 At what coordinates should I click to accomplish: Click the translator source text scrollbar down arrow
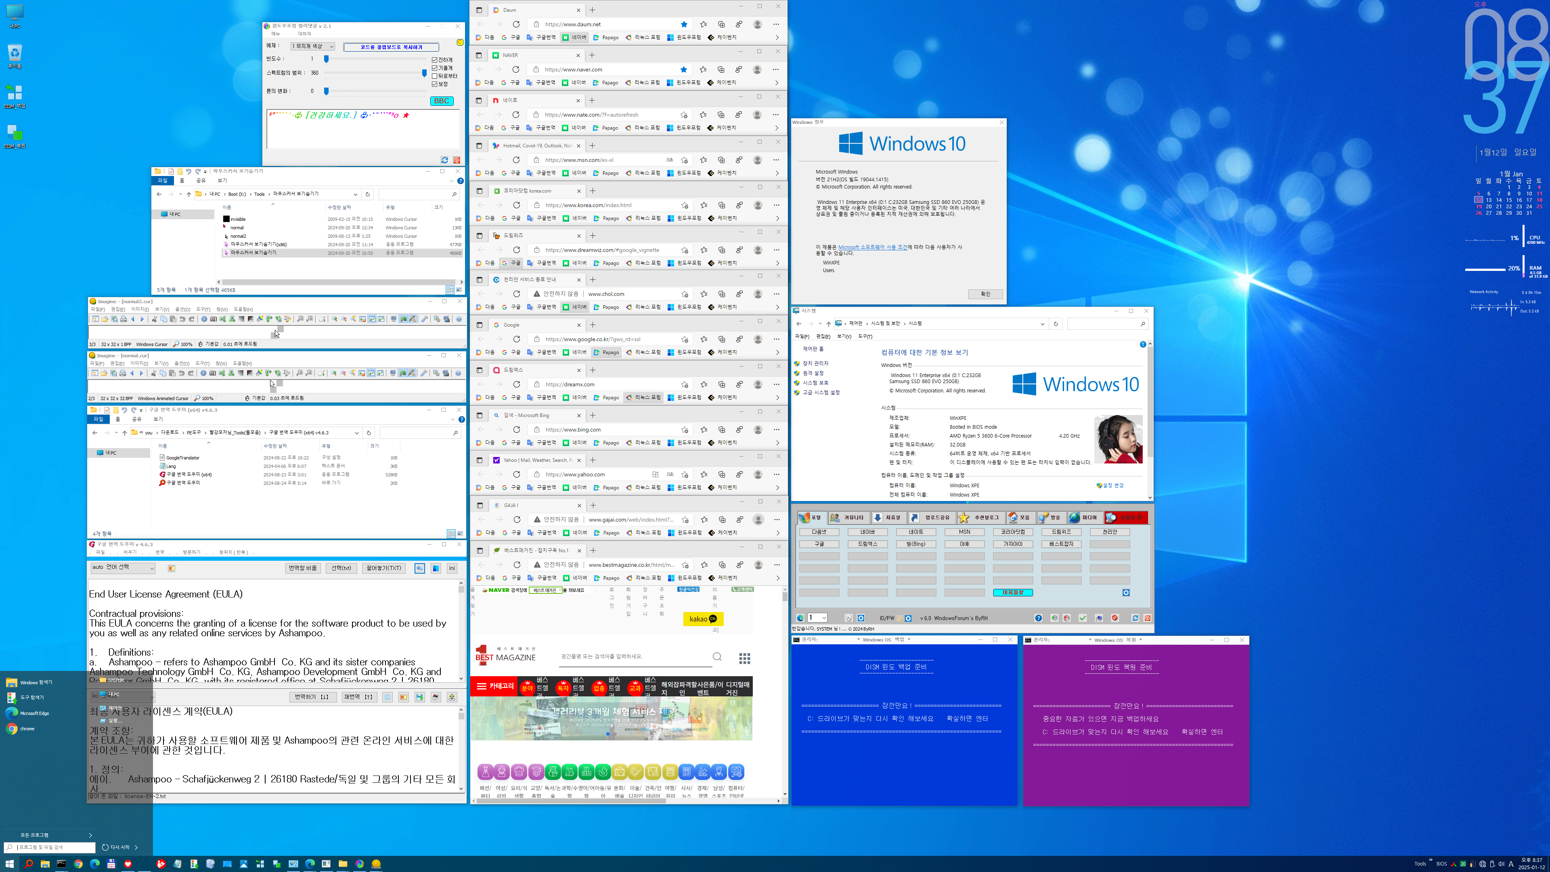[x=461, y=678]
